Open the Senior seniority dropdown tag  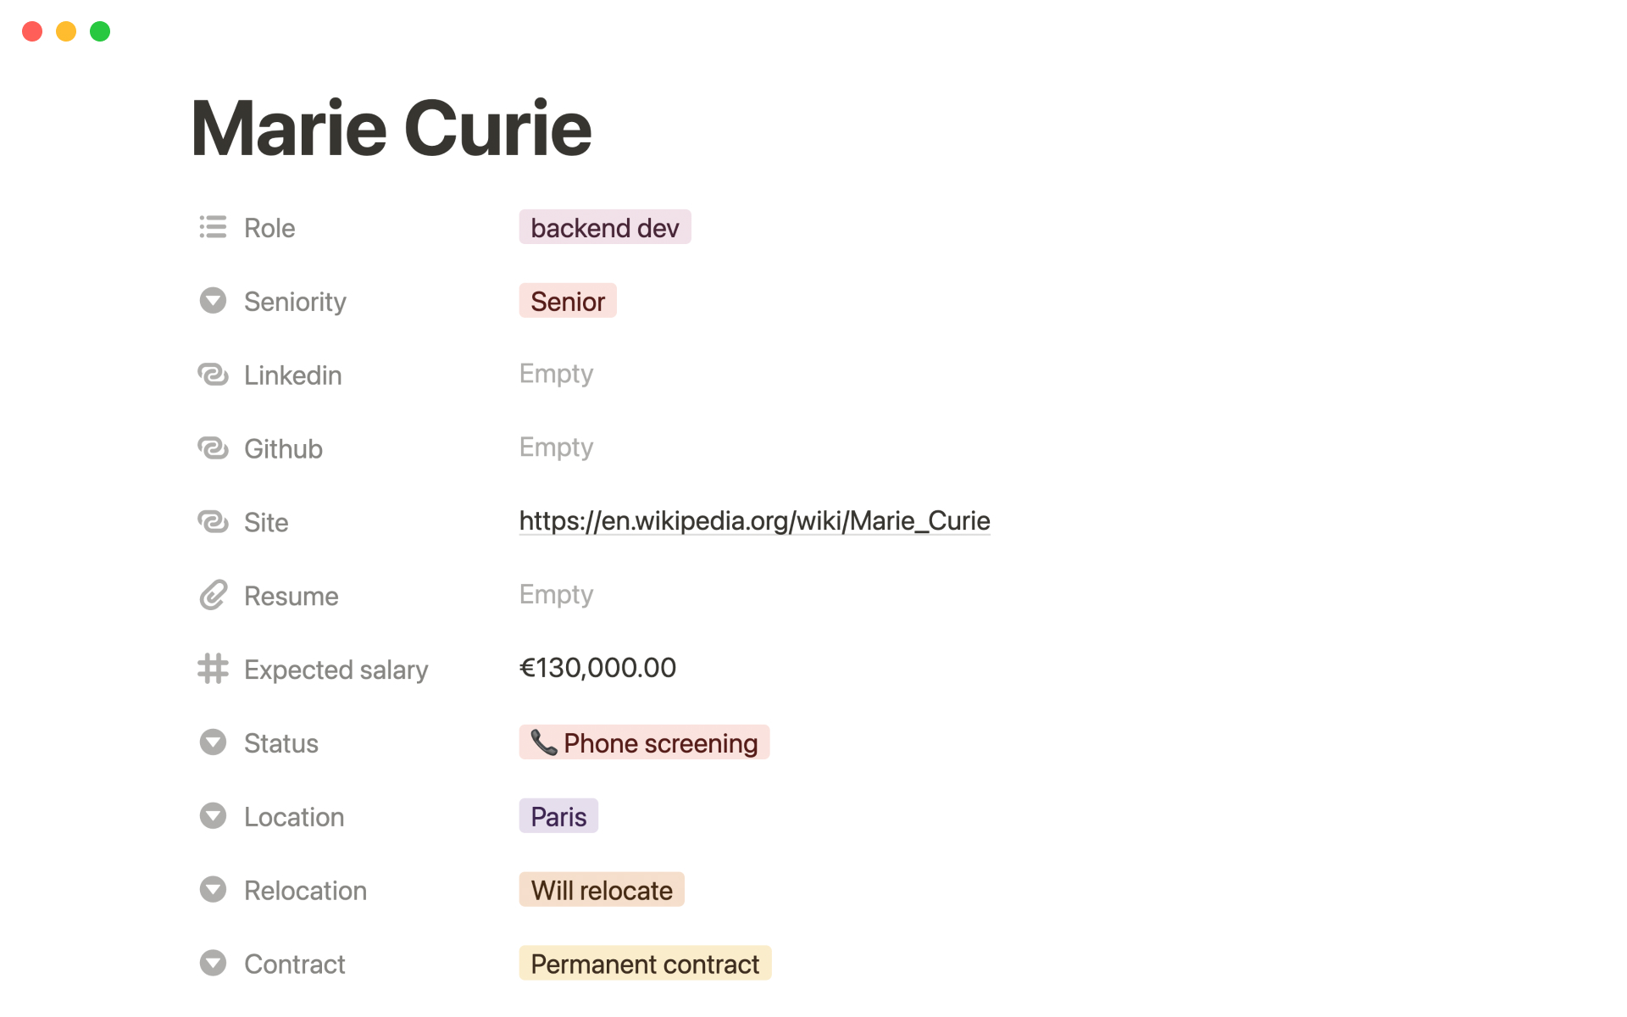click(567, 301)
